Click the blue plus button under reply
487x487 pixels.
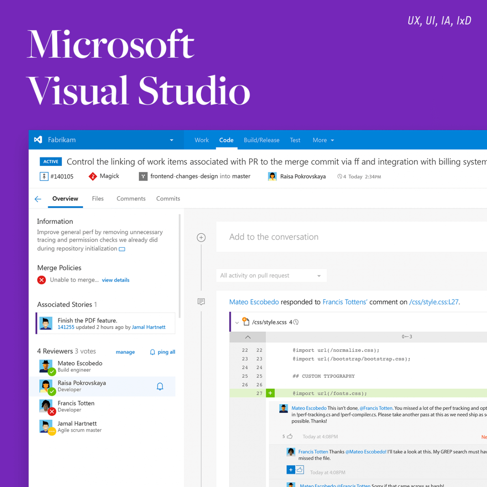[291, 470]
